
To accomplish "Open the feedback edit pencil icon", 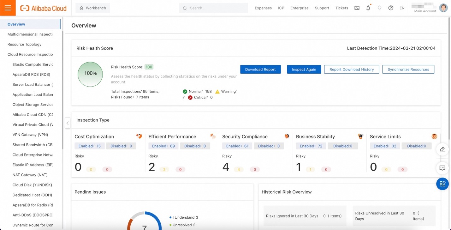I will coord(442,149).
